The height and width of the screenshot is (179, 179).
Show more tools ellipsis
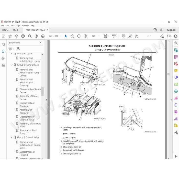point(149,36)
